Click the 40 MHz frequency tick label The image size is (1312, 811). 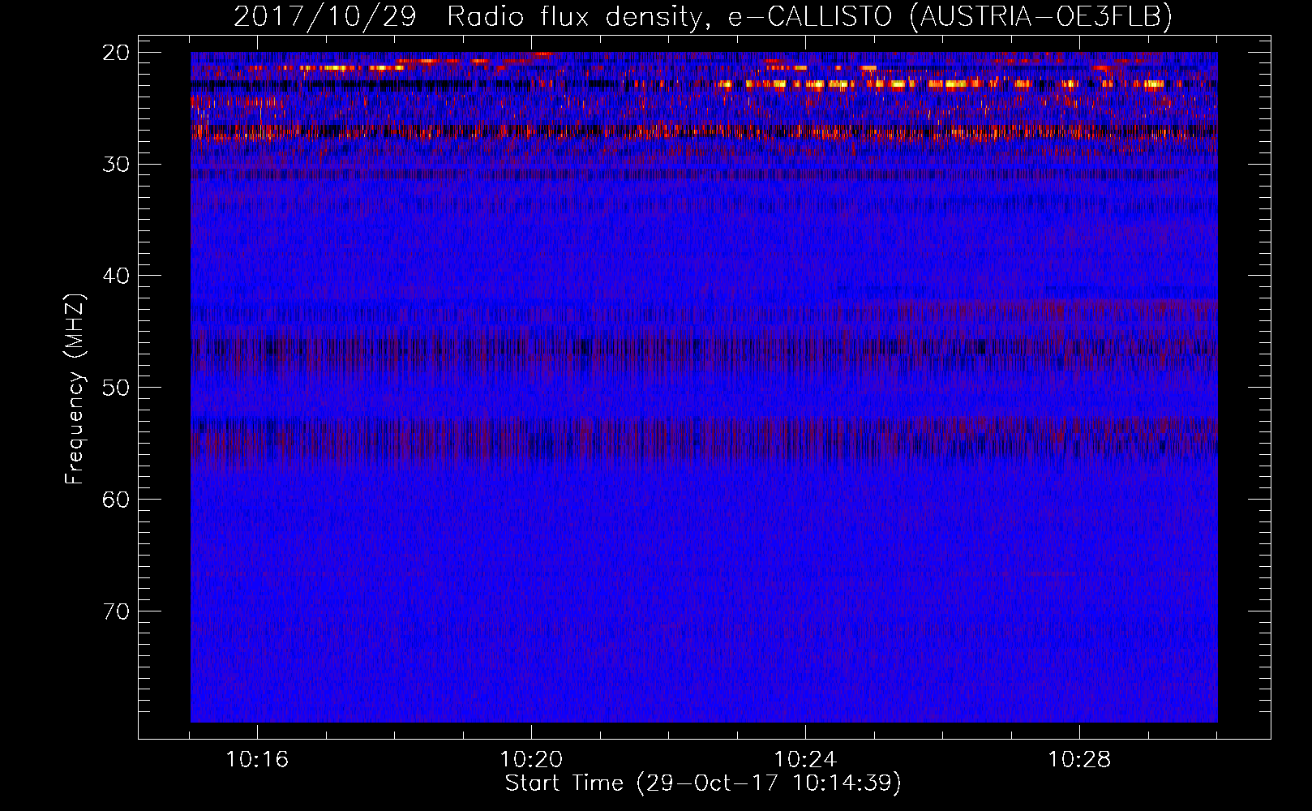coord(115,276)
